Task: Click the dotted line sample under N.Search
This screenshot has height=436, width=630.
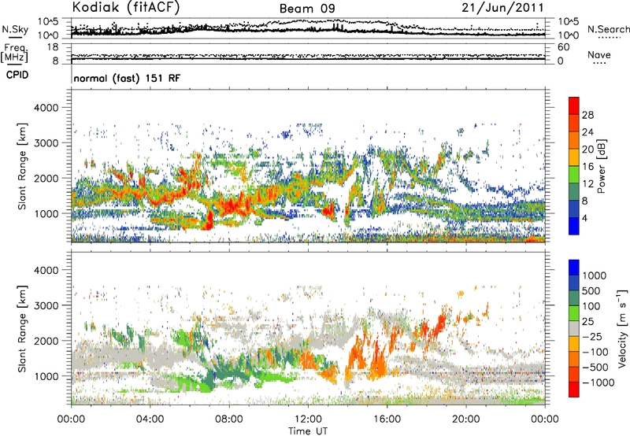Action: pos(610,38)
